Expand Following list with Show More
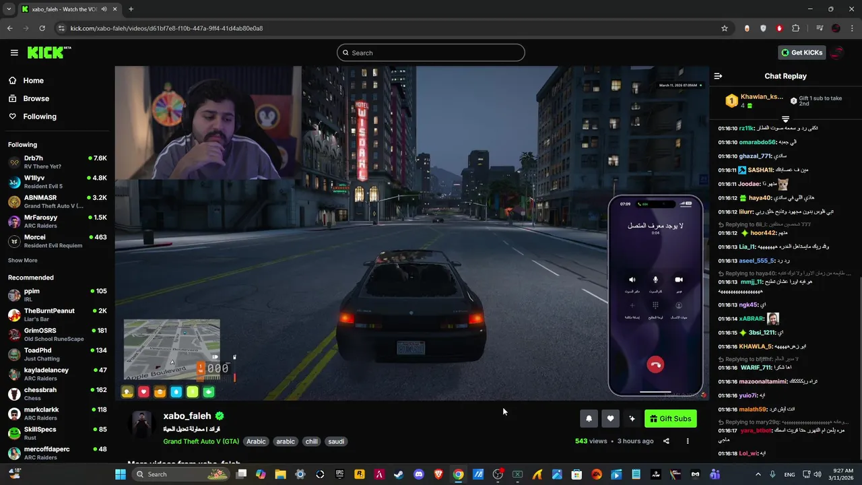Screen dimensions: 862x485 22,260
